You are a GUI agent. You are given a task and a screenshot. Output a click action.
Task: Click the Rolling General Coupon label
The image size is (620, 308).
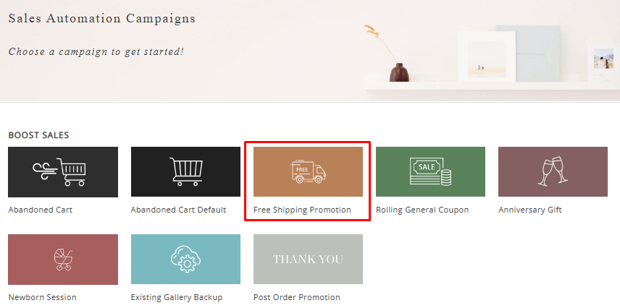(422, 210)
